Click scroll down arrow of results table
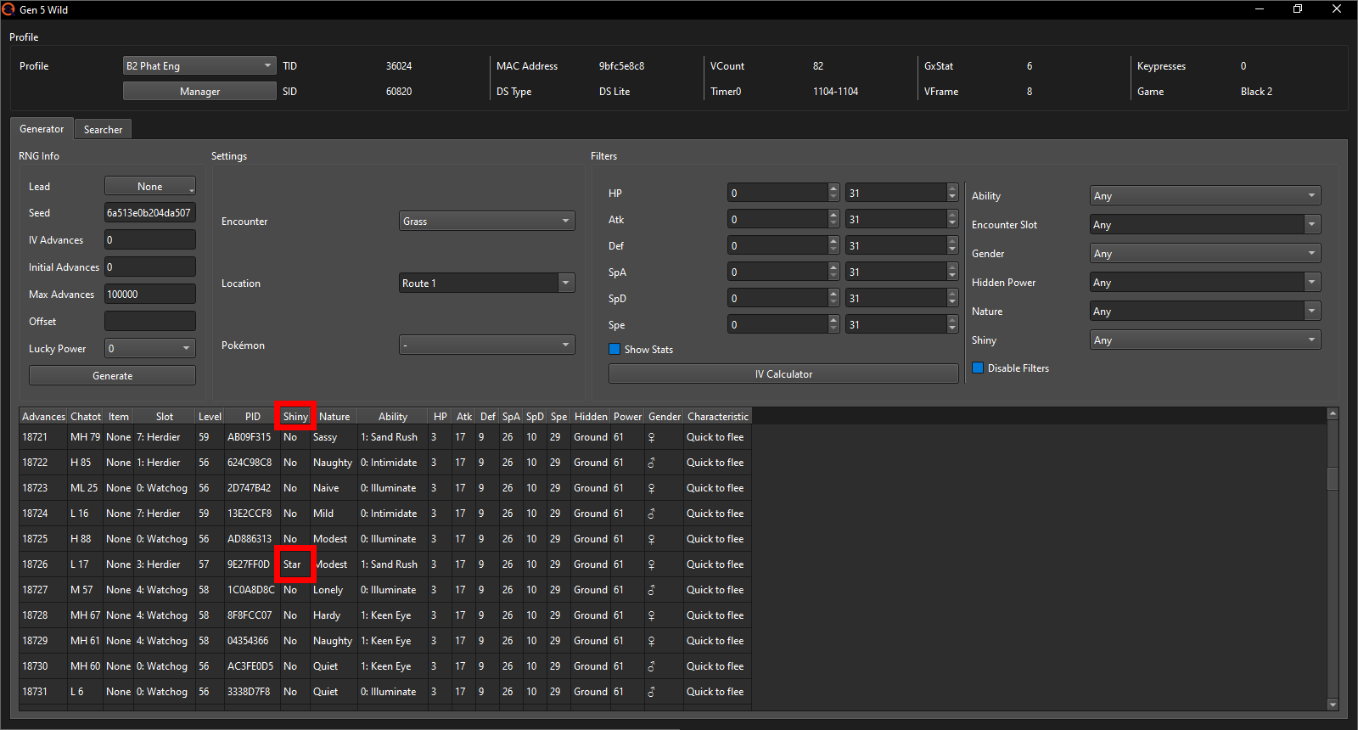This screenshot has width=1358, height=730. click(1333, 704)
